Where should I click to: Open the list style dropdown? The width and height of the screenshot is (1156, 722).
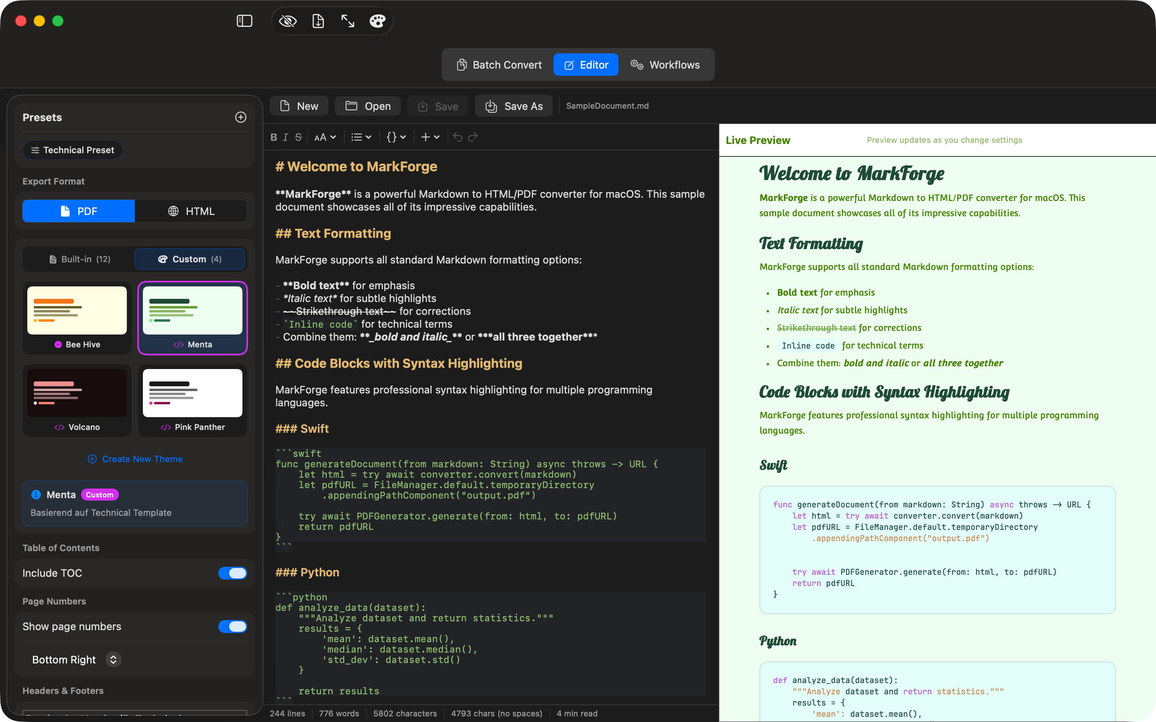coord(361,137)
